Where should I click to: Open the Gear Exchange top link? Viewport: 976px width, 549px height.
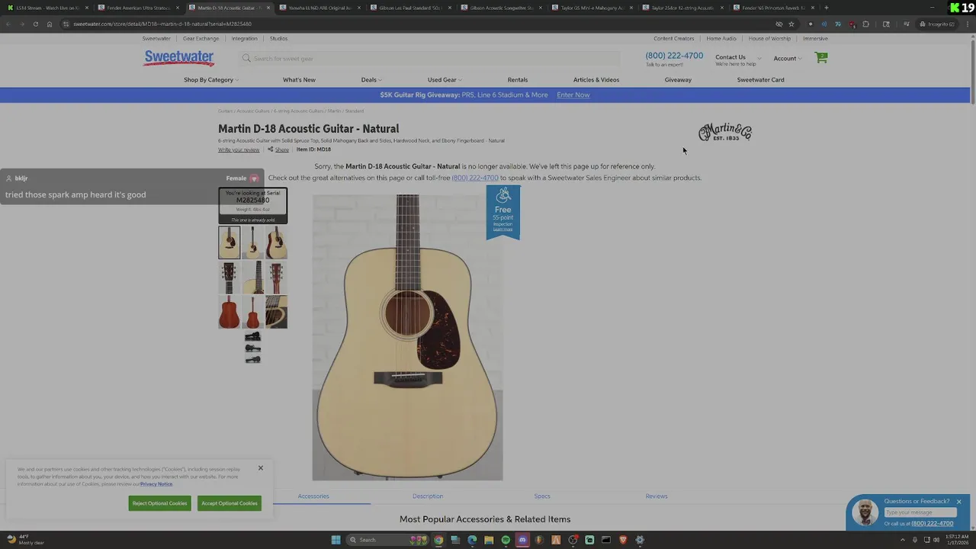201,38
